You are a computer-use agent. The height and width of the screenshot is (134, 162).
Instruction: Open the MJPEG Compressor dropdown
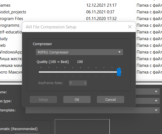(x=79, y=52)
